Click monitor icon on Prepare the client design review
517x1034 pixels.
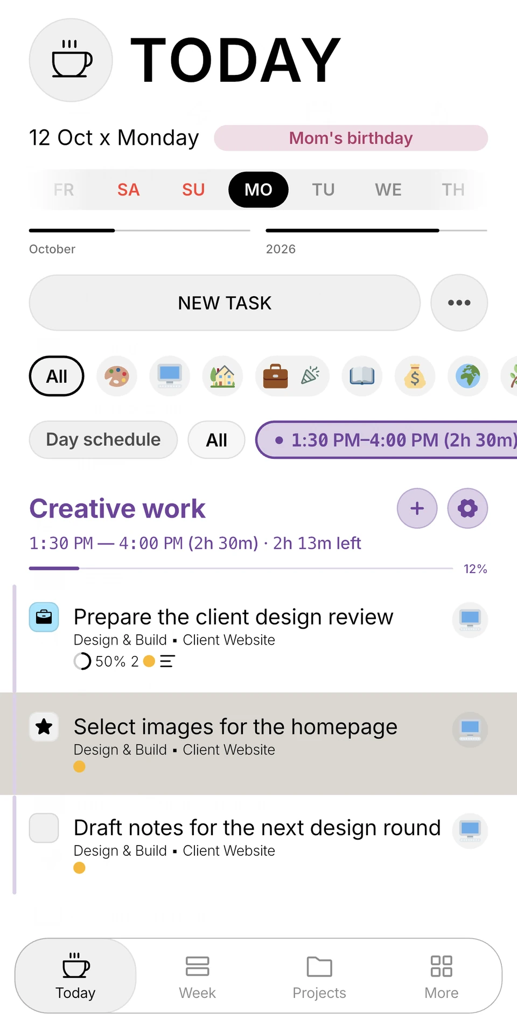click(x=470, y=620)
